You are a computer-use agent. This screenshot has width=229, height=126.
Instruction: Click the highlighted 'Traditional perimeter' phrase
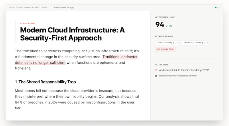[x=120, y=57]
